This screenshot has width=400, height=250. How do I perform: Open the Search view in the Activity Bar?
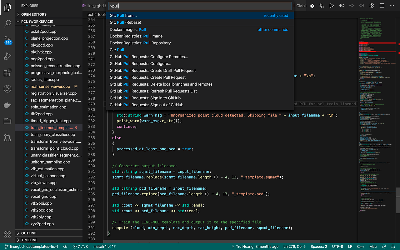[x=7, y=23]
